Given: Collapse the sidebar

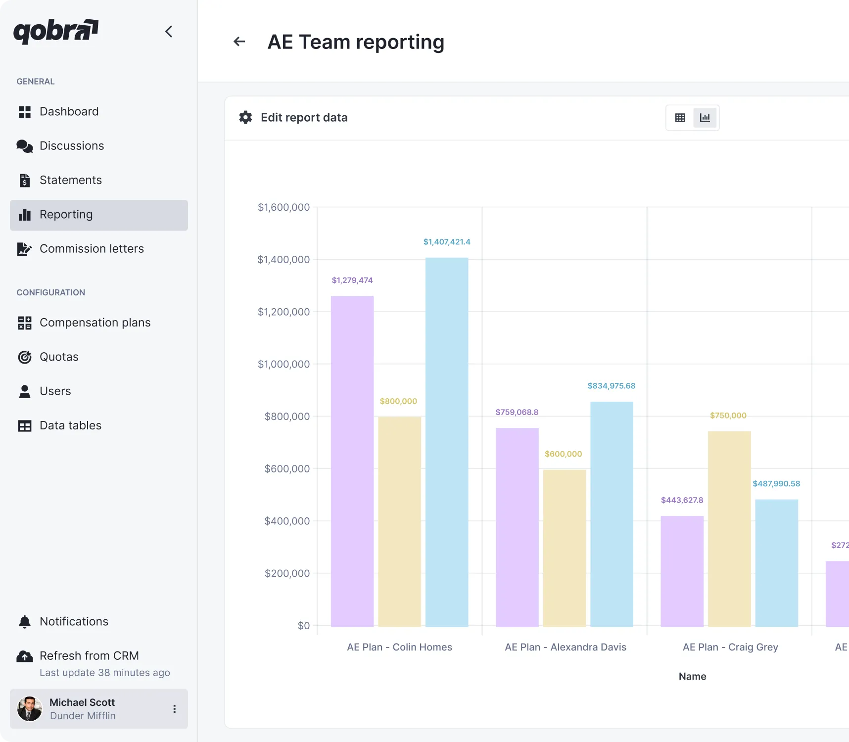Looking at the screenshot, I should [x=169, y=31].
